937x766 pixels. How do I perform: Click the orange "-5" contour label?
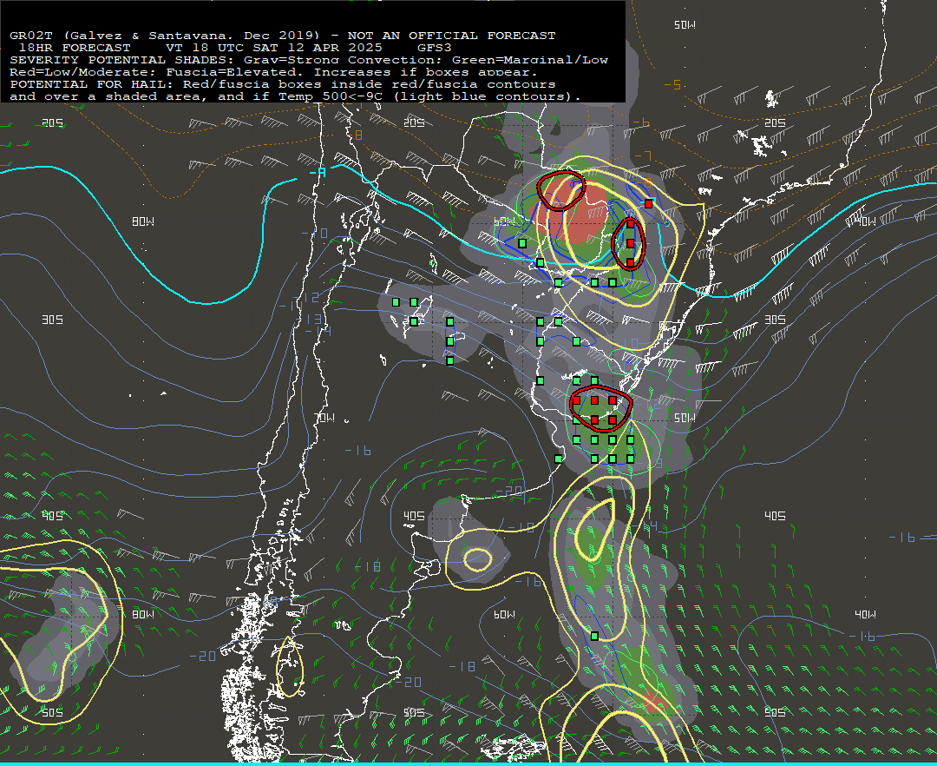(x=672, y=85)
